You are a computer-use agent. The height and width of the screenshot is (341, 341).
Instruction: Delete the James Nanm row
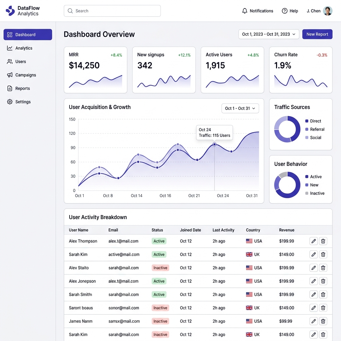pos(323,321)
